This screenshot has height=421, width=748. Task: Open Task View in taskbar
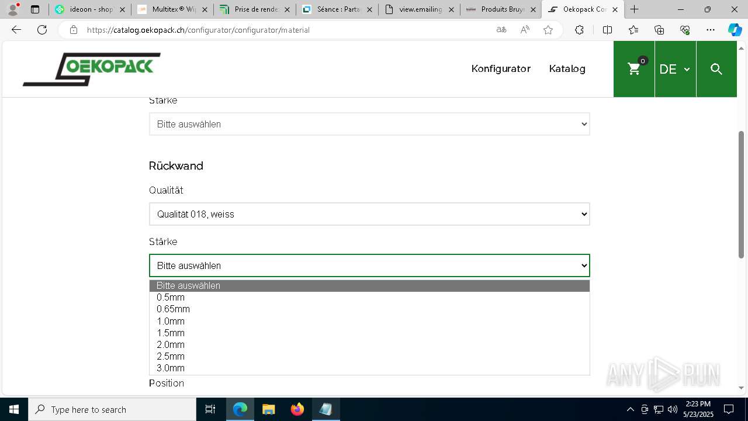pos(210,409)
